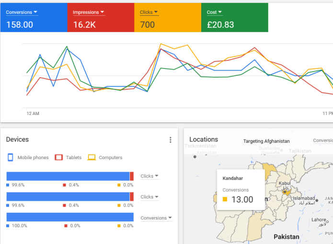
Task: Click the Locations card title
Action: tap(204, 139)
